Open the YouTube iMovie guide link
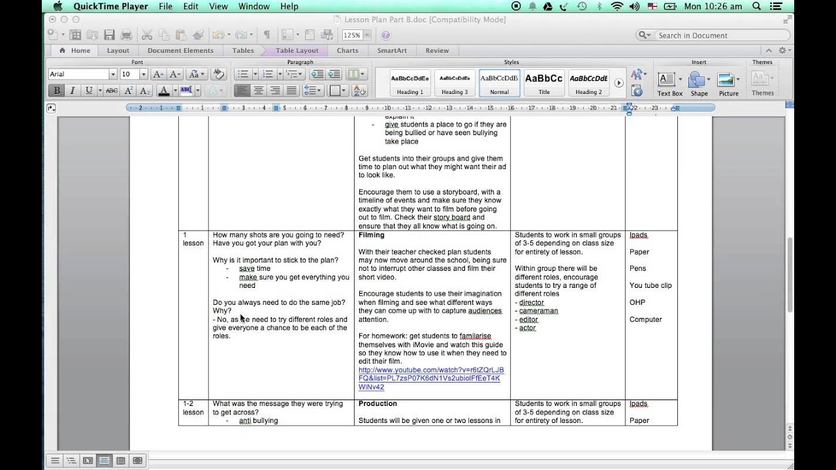This screenshot has height=470, width=836. click(x=431, y=379)
